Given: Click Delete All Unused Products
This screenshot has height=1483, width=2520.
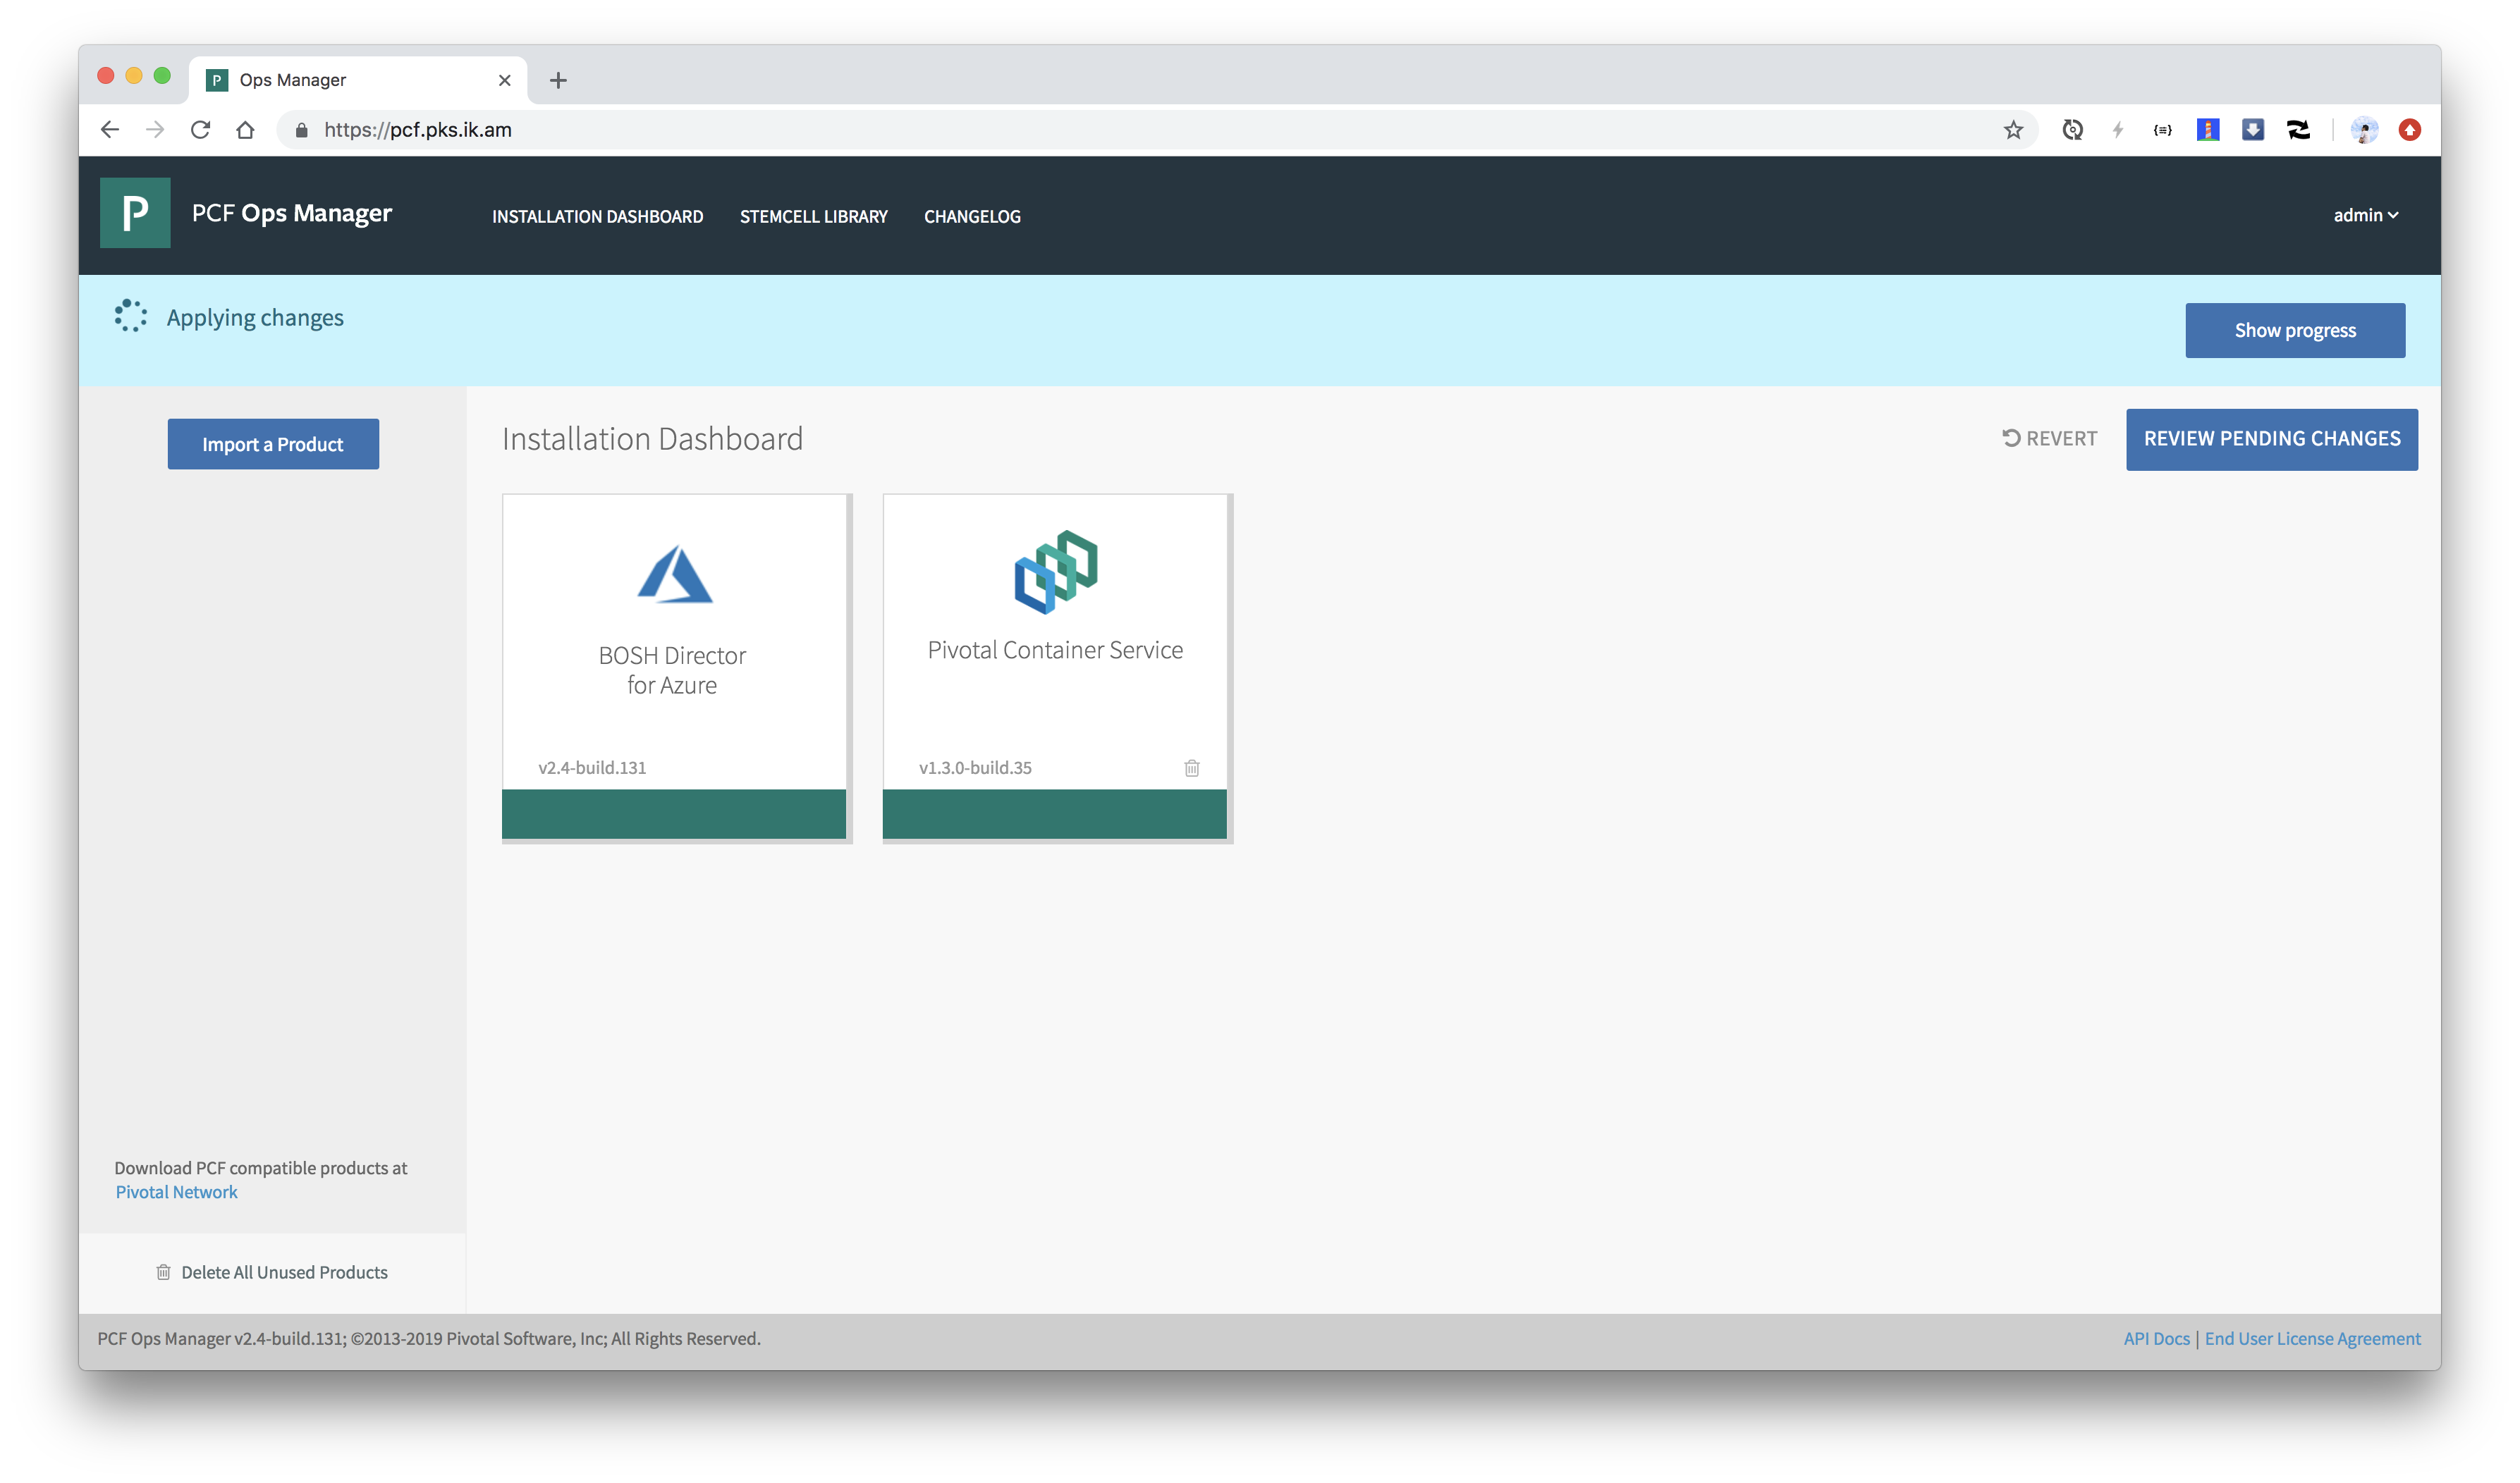Looking at the screenshot, I should (284, 1272).
